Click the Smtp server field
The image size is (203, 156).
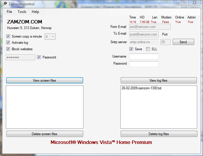coord(144,42)
